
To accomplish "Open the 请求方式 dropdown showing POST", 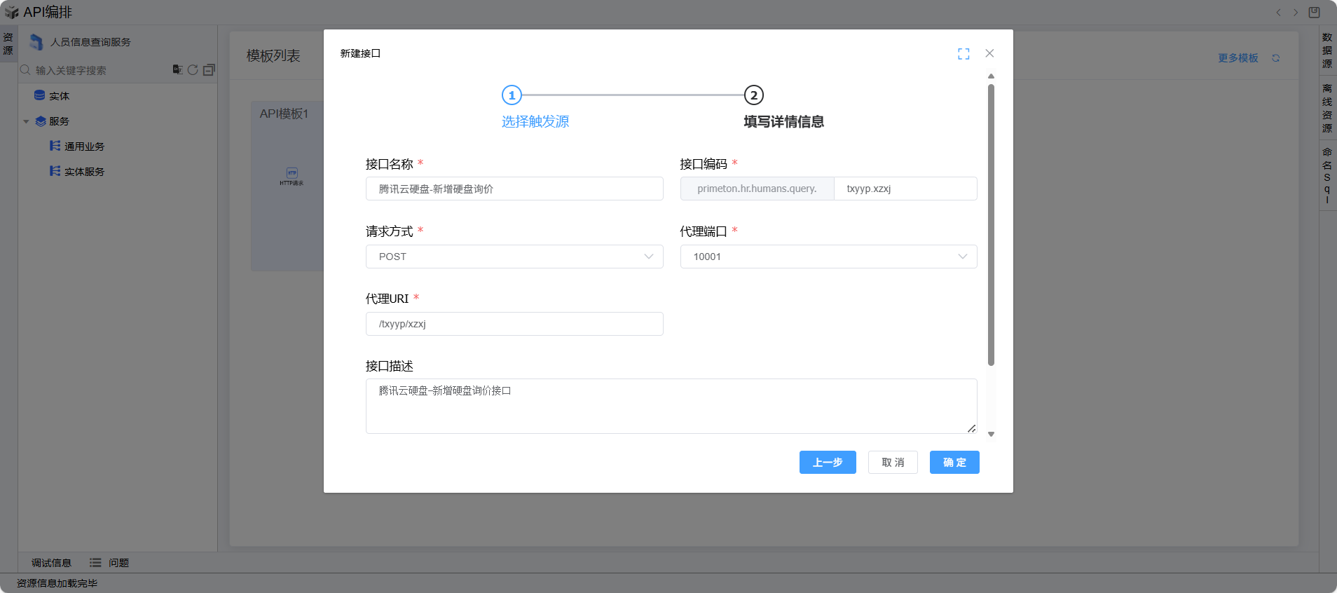I will pyautogui.click(x=514, y=257).
